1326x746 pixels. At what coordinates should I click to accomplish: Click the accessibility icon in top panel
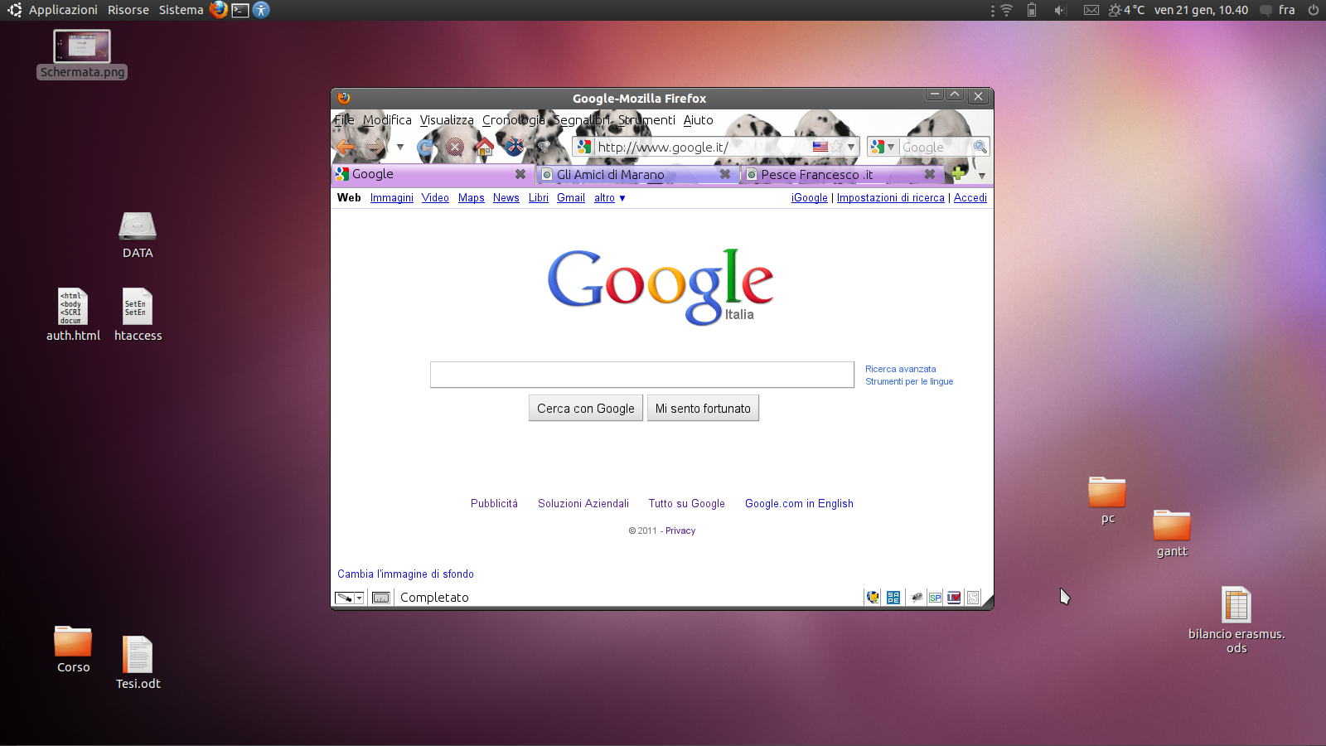[x=261, y=10]
